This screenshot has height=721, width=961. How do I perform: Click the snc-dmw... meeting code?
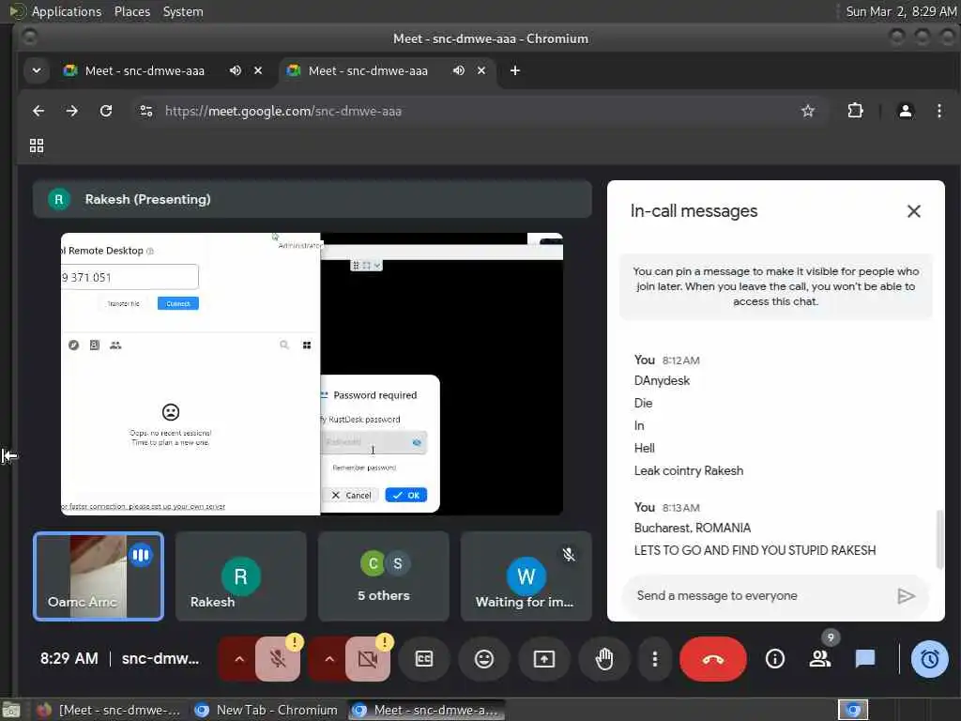[160, 658]
